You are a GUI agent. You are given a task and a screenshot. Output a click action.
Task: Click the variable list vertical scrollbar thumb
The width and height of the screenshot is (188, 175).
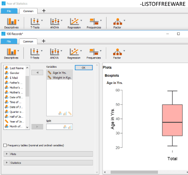[27, 86]
